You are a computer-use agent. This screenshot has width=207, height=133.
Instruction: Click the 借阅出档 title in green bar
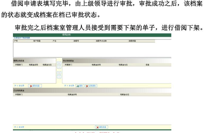(66, 35)
